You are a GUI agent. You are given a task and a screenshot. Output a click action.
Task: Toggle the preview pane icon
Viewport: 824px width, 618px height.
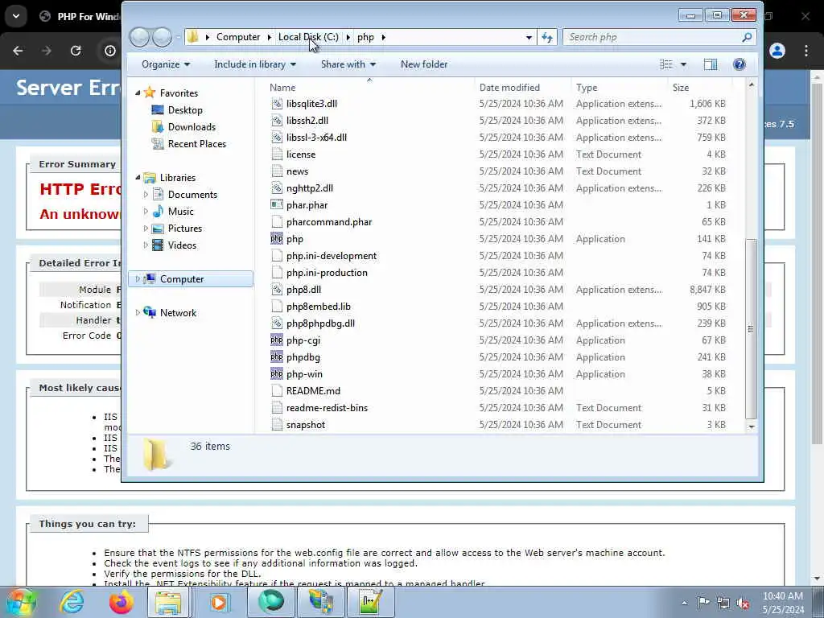(711, 64)
